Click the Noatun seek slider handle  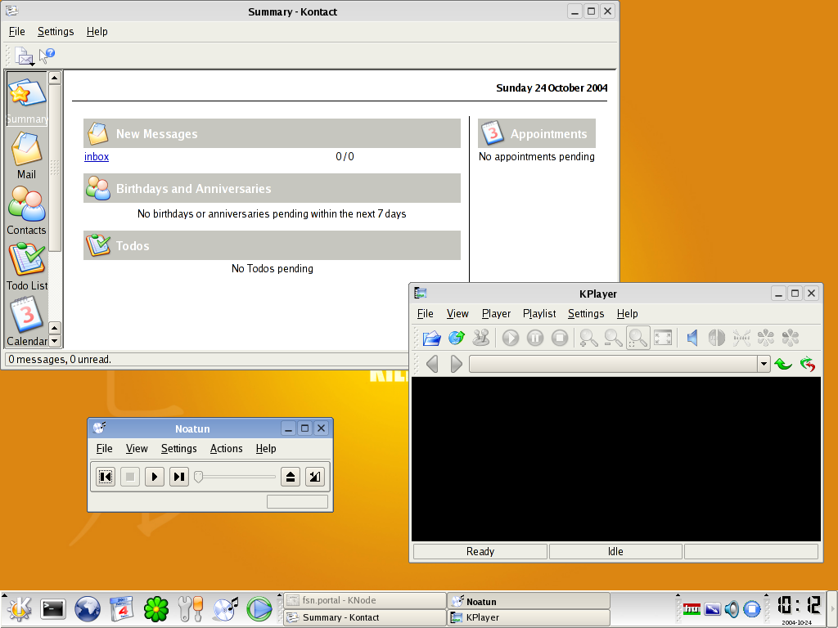(198, 477)
